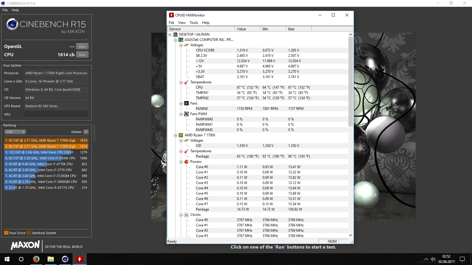Select the VID voltage row
Screen dimensions: 472x265
pyautogui.click(x=258, y=146)
